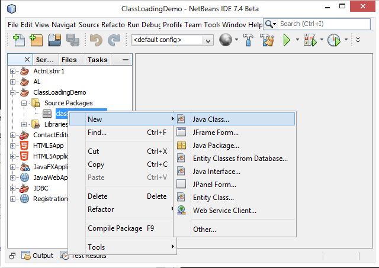Open the Run Project dropdown arrow
Viewport: 379px width, 268px height.
pos(297,40)
